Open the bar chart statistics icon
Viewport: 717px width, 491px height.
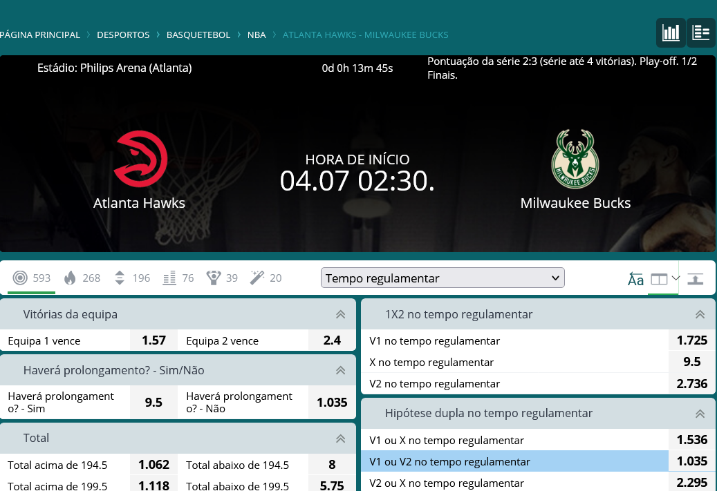(671, 33)
